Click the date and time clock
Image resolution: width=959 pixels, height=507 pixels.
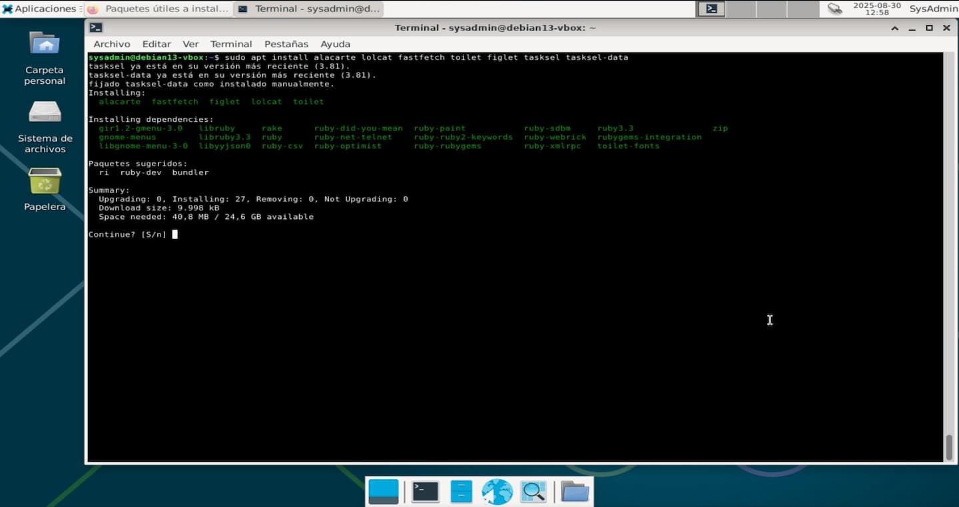(x=876, y=9)
